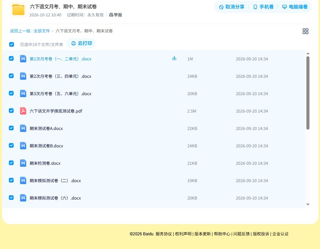Viewport: 320px width, 249px height.
Task: Click Word icon of 期末检测卷.docx
Action: pos(23,163)
